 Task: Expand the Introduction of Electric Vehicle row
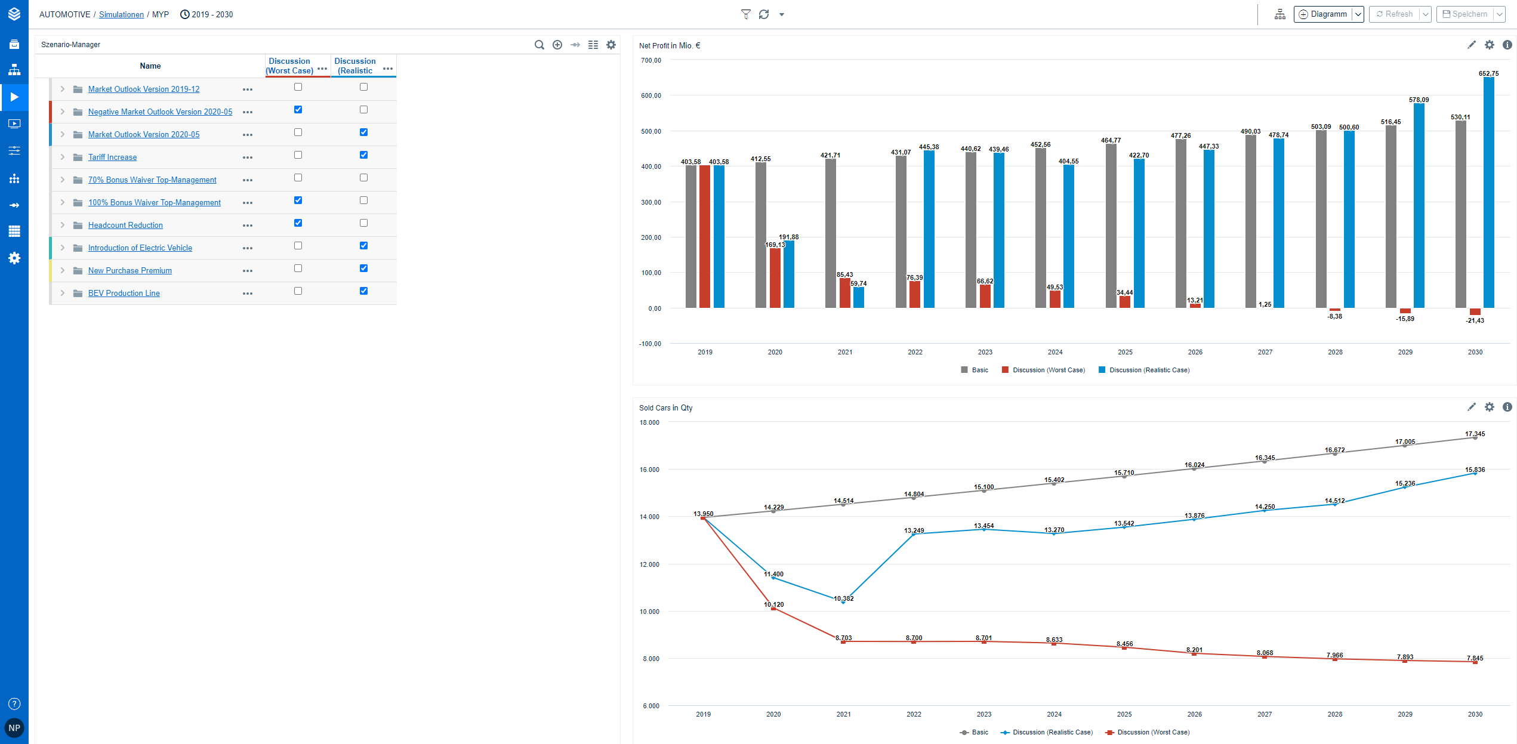click(x=62, y=248)
